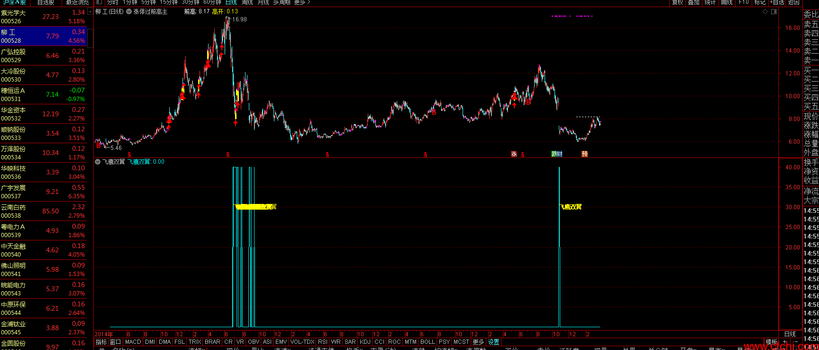The image size is (819, 350).
Task: Select the RSI indicator
Action: click(323, 342)
